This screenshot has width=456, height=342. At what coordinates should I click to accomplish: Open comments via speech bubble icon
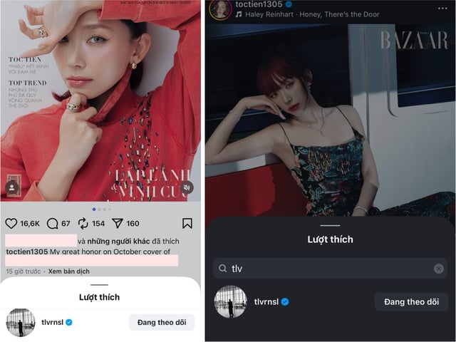tap(52, 224)
